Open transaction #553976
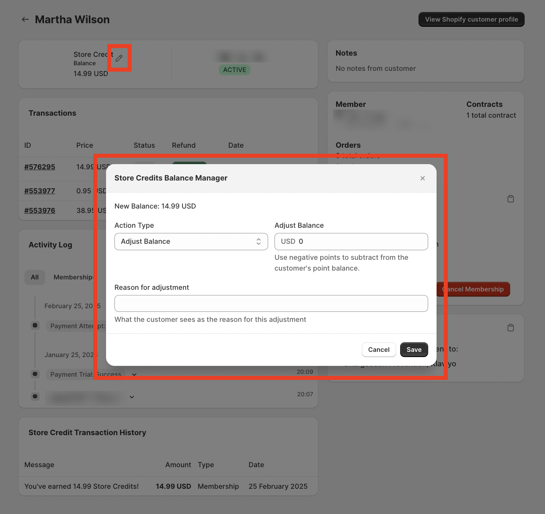This screenshot has height=514, width=545. pos(39,210)
